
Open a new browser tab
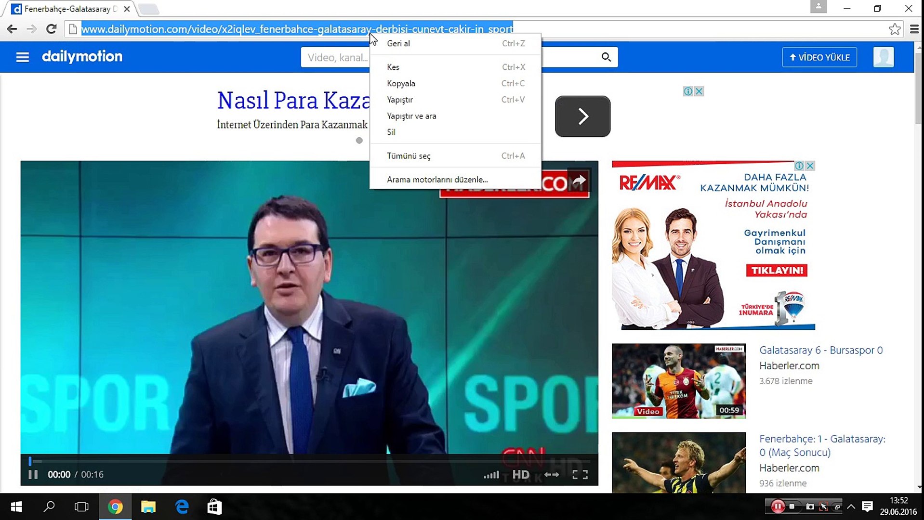coord(149,9)
